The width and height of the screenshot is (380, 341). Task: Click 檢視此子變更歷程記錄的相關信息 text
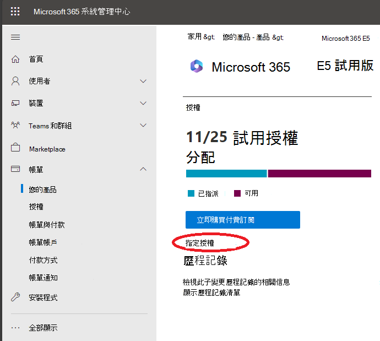(x=236, y=282)
